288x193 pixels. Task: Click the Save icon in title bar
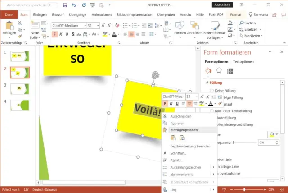point(65,5)
